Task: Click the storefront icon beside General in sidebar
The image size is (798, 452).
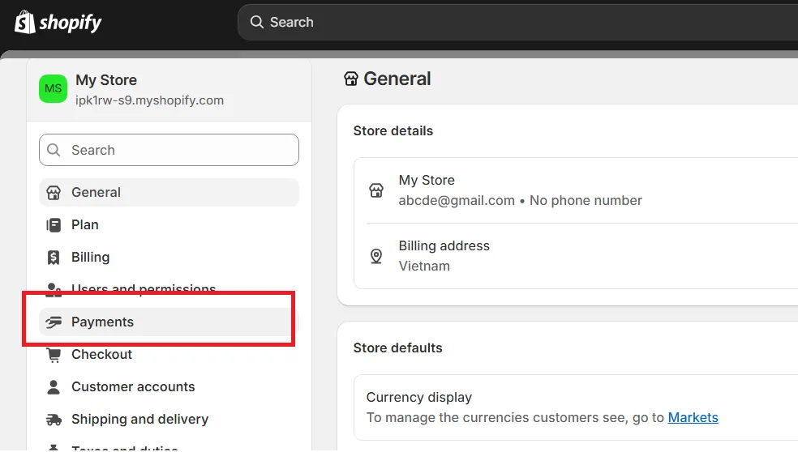Action: coord(54,193)
